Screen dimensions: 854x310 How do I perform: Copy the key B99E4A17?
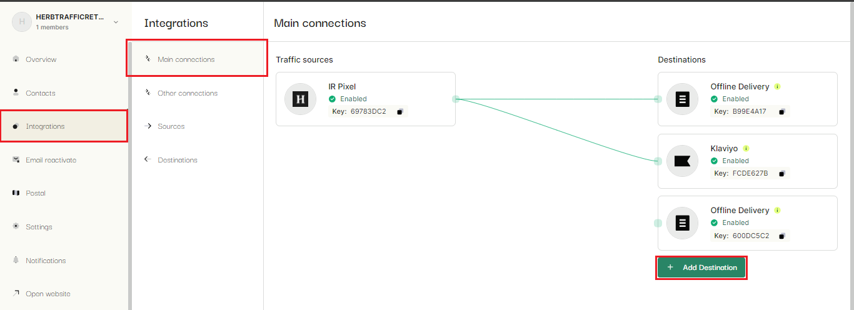(781, 112)
